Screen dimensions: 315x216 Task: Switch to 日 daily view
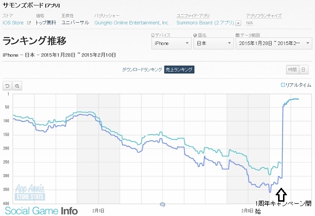tap(304, 70)
